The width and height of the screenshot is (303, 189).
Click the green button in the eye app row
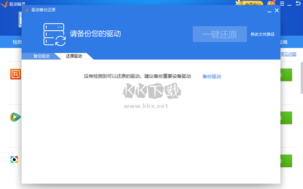[286, 161]
